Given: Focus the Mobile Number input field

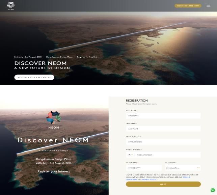Looking at the screenshot, I should pos(168,155).
